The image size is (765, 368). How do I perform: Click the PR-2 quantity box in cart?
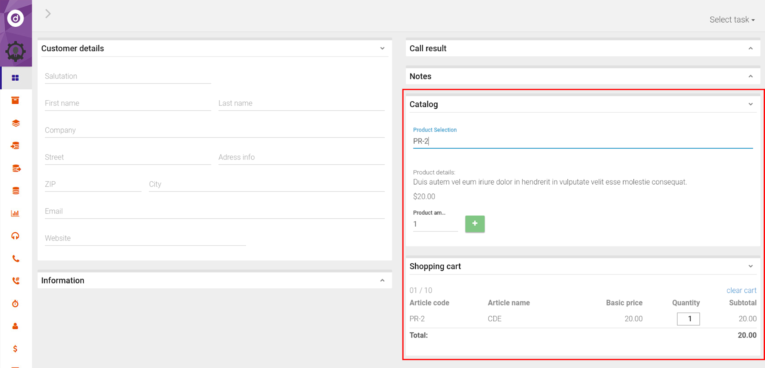coord(688,319)
